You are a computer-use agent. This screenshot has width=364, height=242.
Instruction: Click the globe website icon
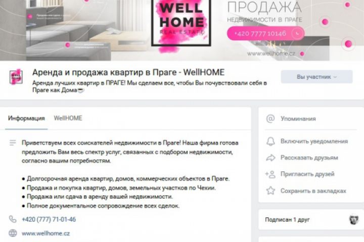pyautogui.click(x=13, y=233)
